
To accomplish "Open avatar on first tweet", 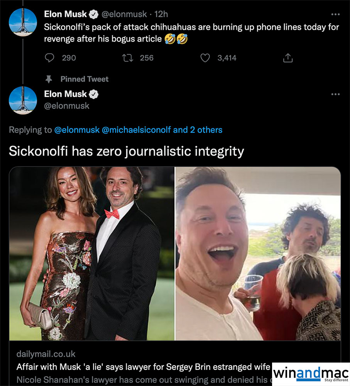I will tap(23, 22).
